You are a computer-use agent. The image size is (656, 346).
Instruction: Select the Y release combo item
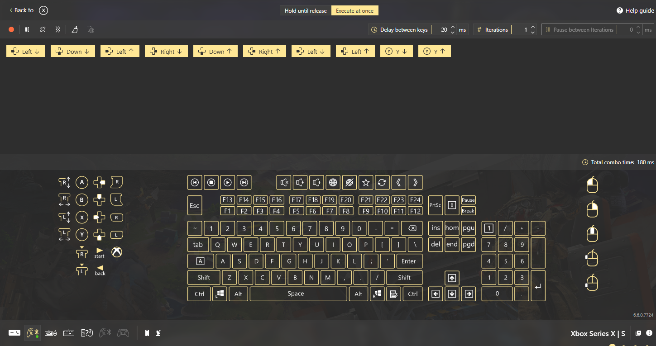tap(435, 51)
